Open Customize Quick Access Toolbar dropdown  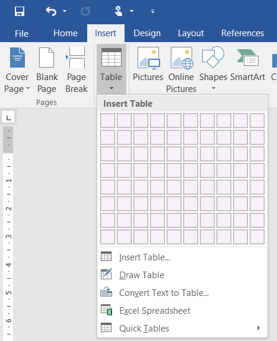point(153,11)
